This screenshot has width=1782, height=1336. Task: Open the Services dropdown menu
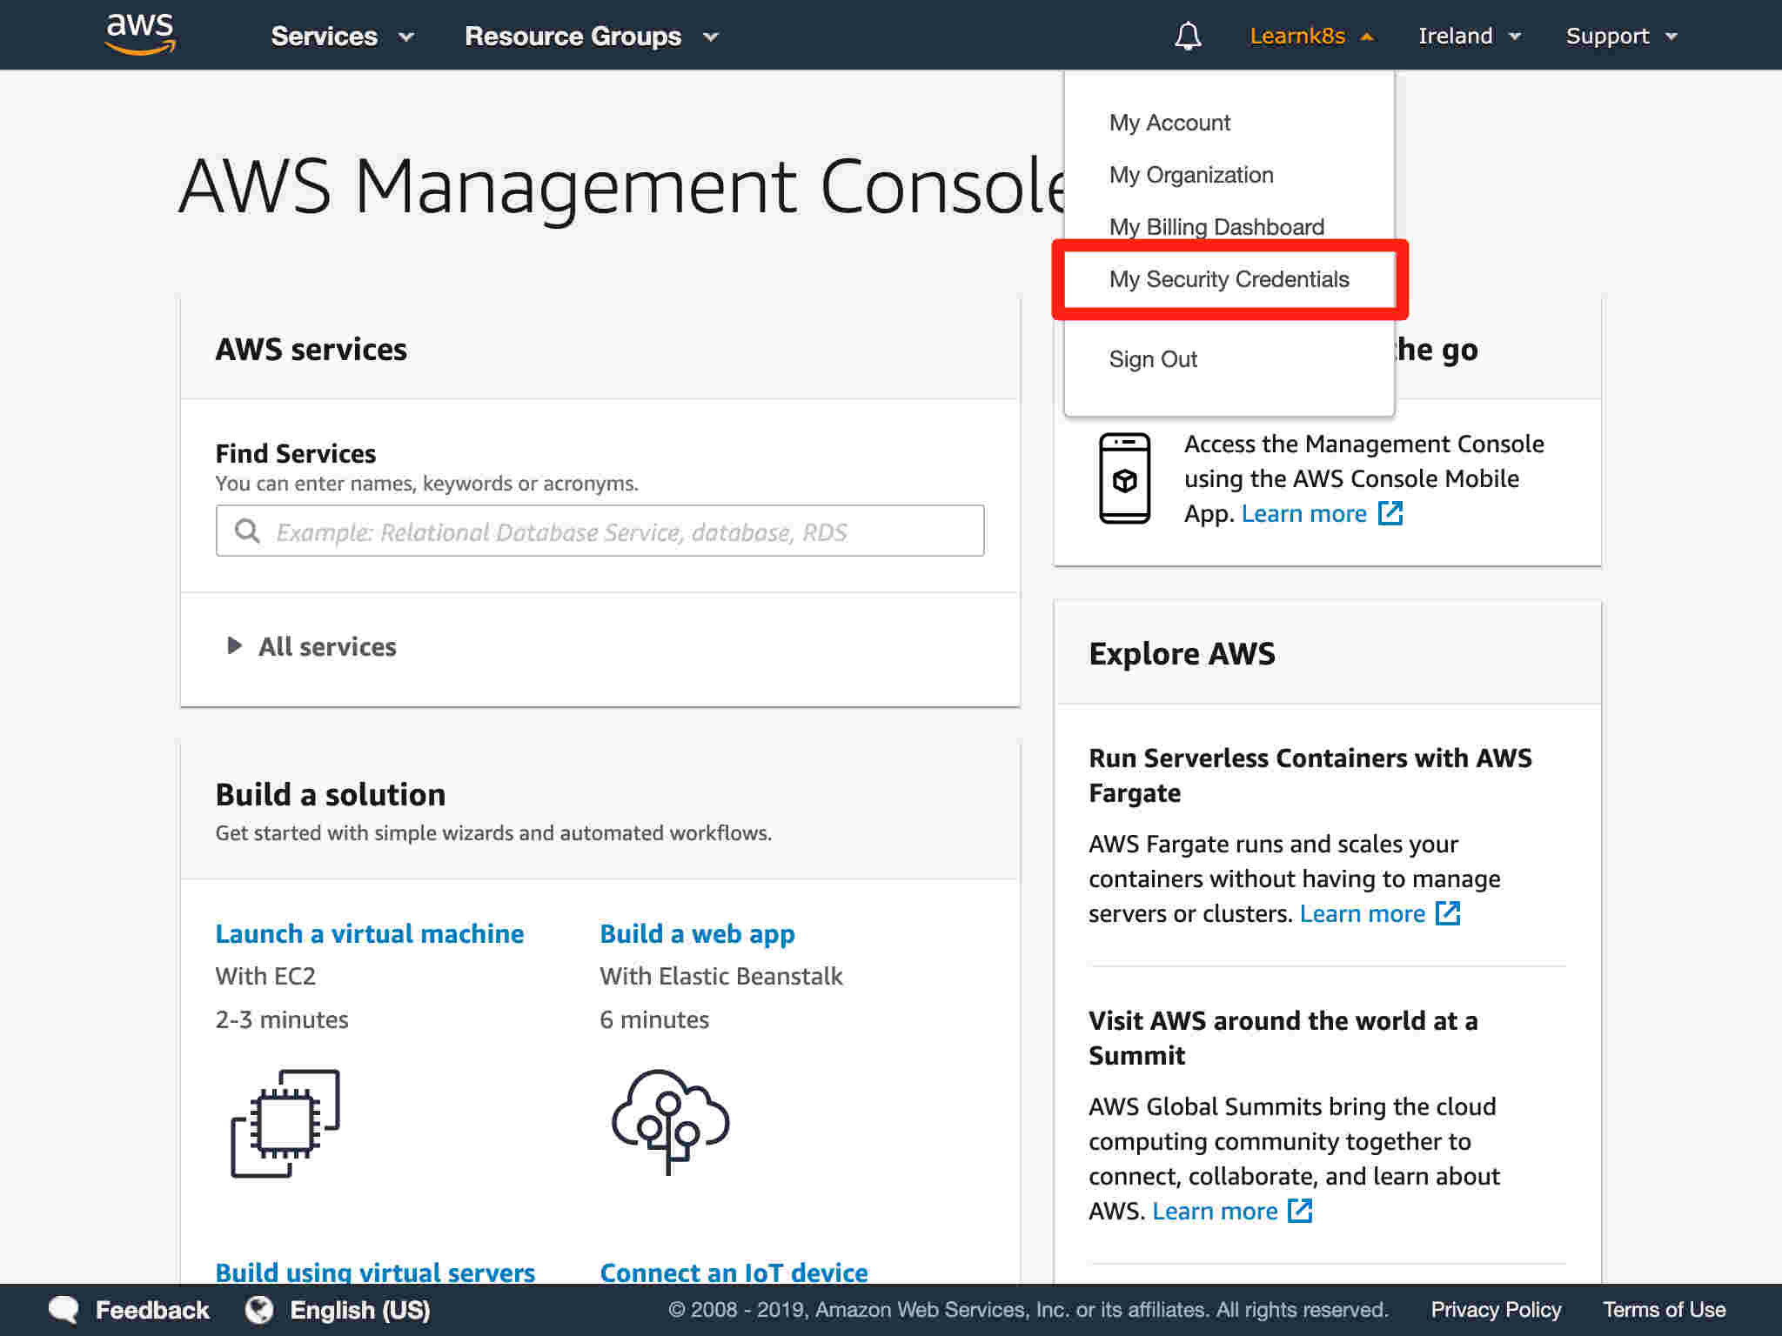342,37
